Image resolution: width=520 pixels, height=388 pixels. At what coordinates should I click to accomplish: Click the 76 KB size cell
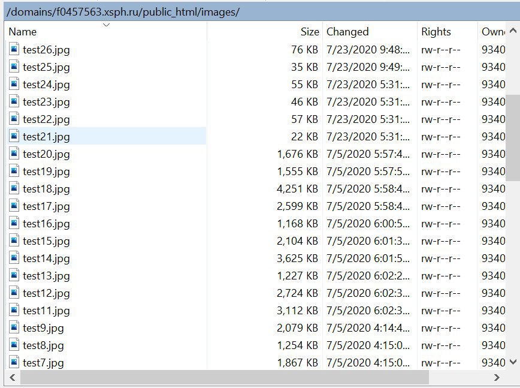(x=304, y=49)
